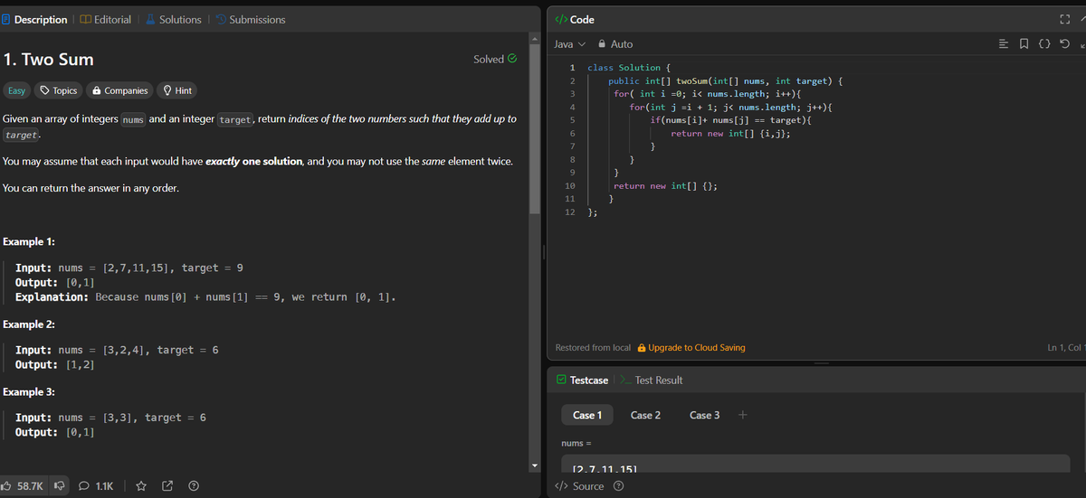Click the reset code undo-arrow icon
The image size is (1086, 498).
point(1065,43)
